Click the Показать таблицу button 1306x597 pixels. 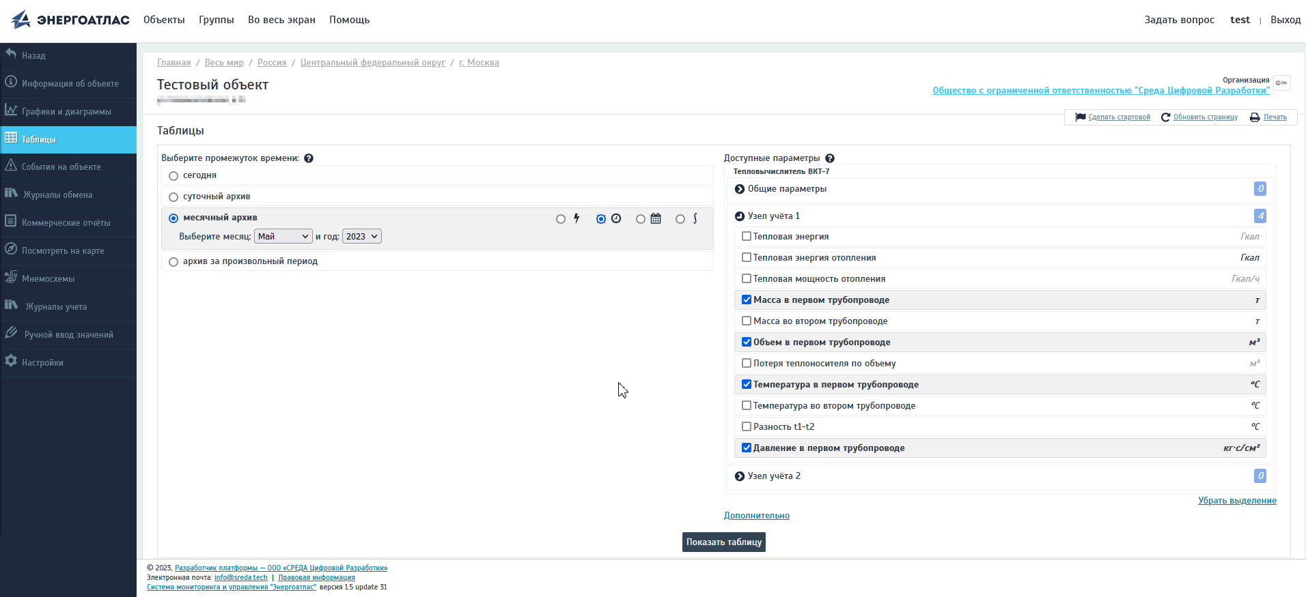(723, 542)
